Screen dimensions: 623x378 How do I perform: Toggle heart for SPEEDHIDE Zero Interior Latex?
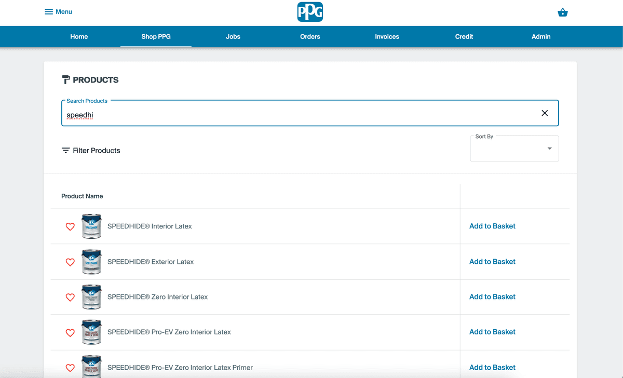coord(70,298)
